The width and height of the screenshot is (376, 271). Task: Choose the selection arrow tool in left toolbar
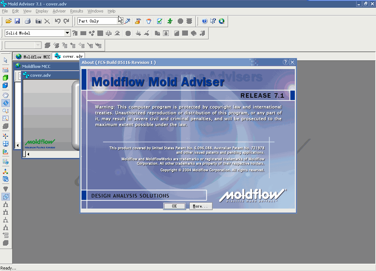tap(6, 60)
